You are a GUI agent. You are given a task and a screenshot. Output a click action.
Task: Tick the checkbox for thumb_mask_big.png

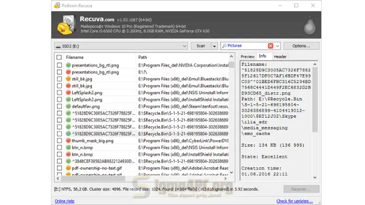pyautogui.click(x=59, y=140)
